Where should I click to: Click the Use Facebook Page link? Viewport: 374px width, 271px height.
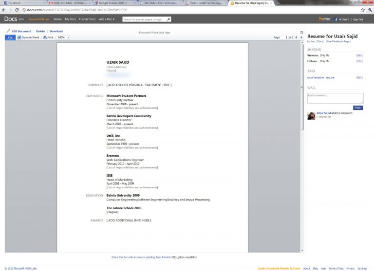tap(338, 41)
